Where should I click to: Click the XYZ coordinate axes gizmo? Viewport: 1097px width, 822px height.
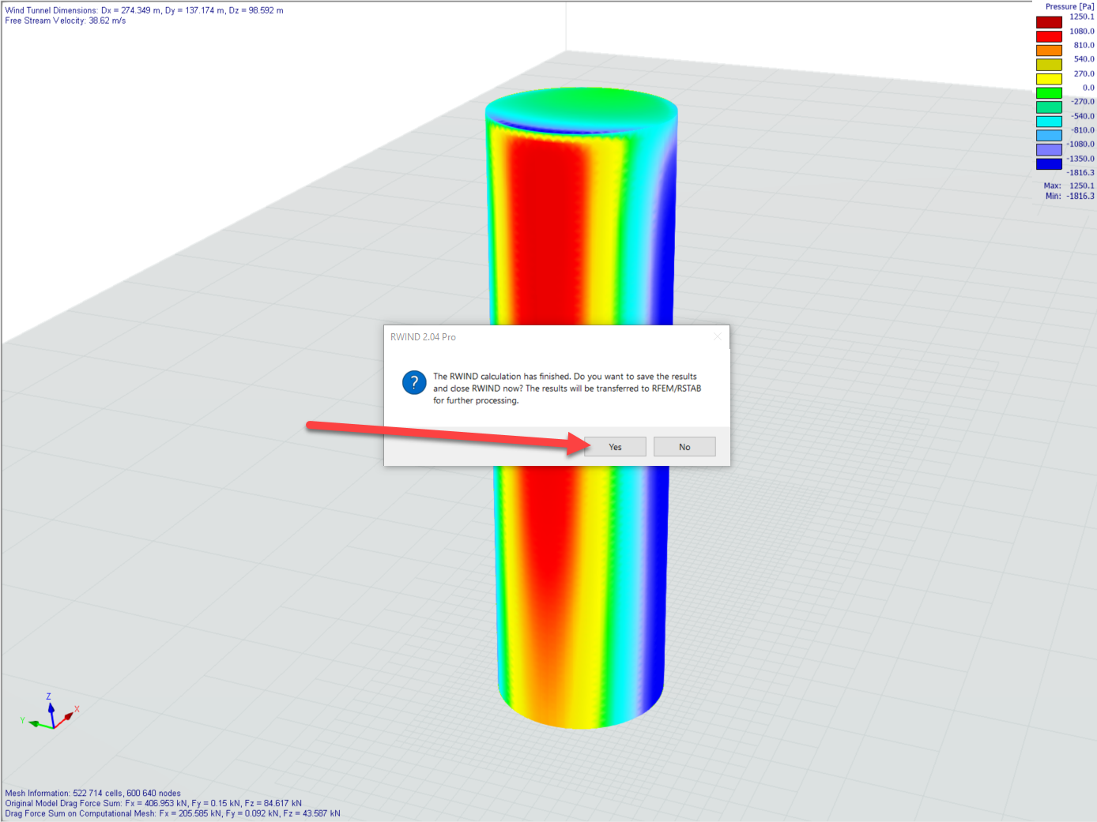pyautogui.click(x=50, y=712)
